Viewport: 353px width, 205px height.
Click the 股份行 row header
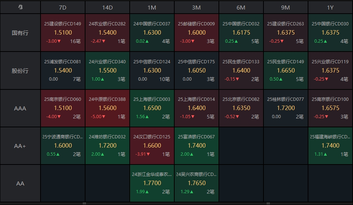[x=20, y=71]
